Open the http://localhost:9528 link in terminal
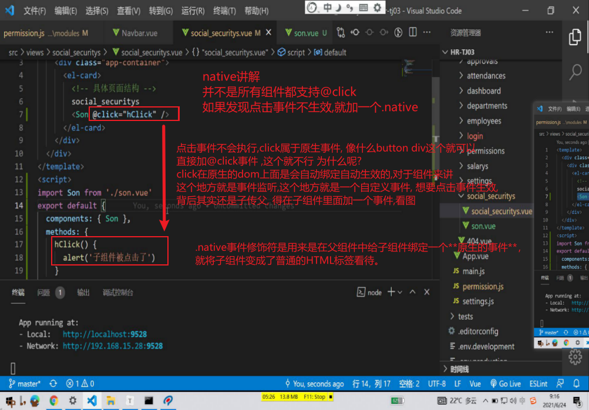589x410 pixels. (105, 334)
